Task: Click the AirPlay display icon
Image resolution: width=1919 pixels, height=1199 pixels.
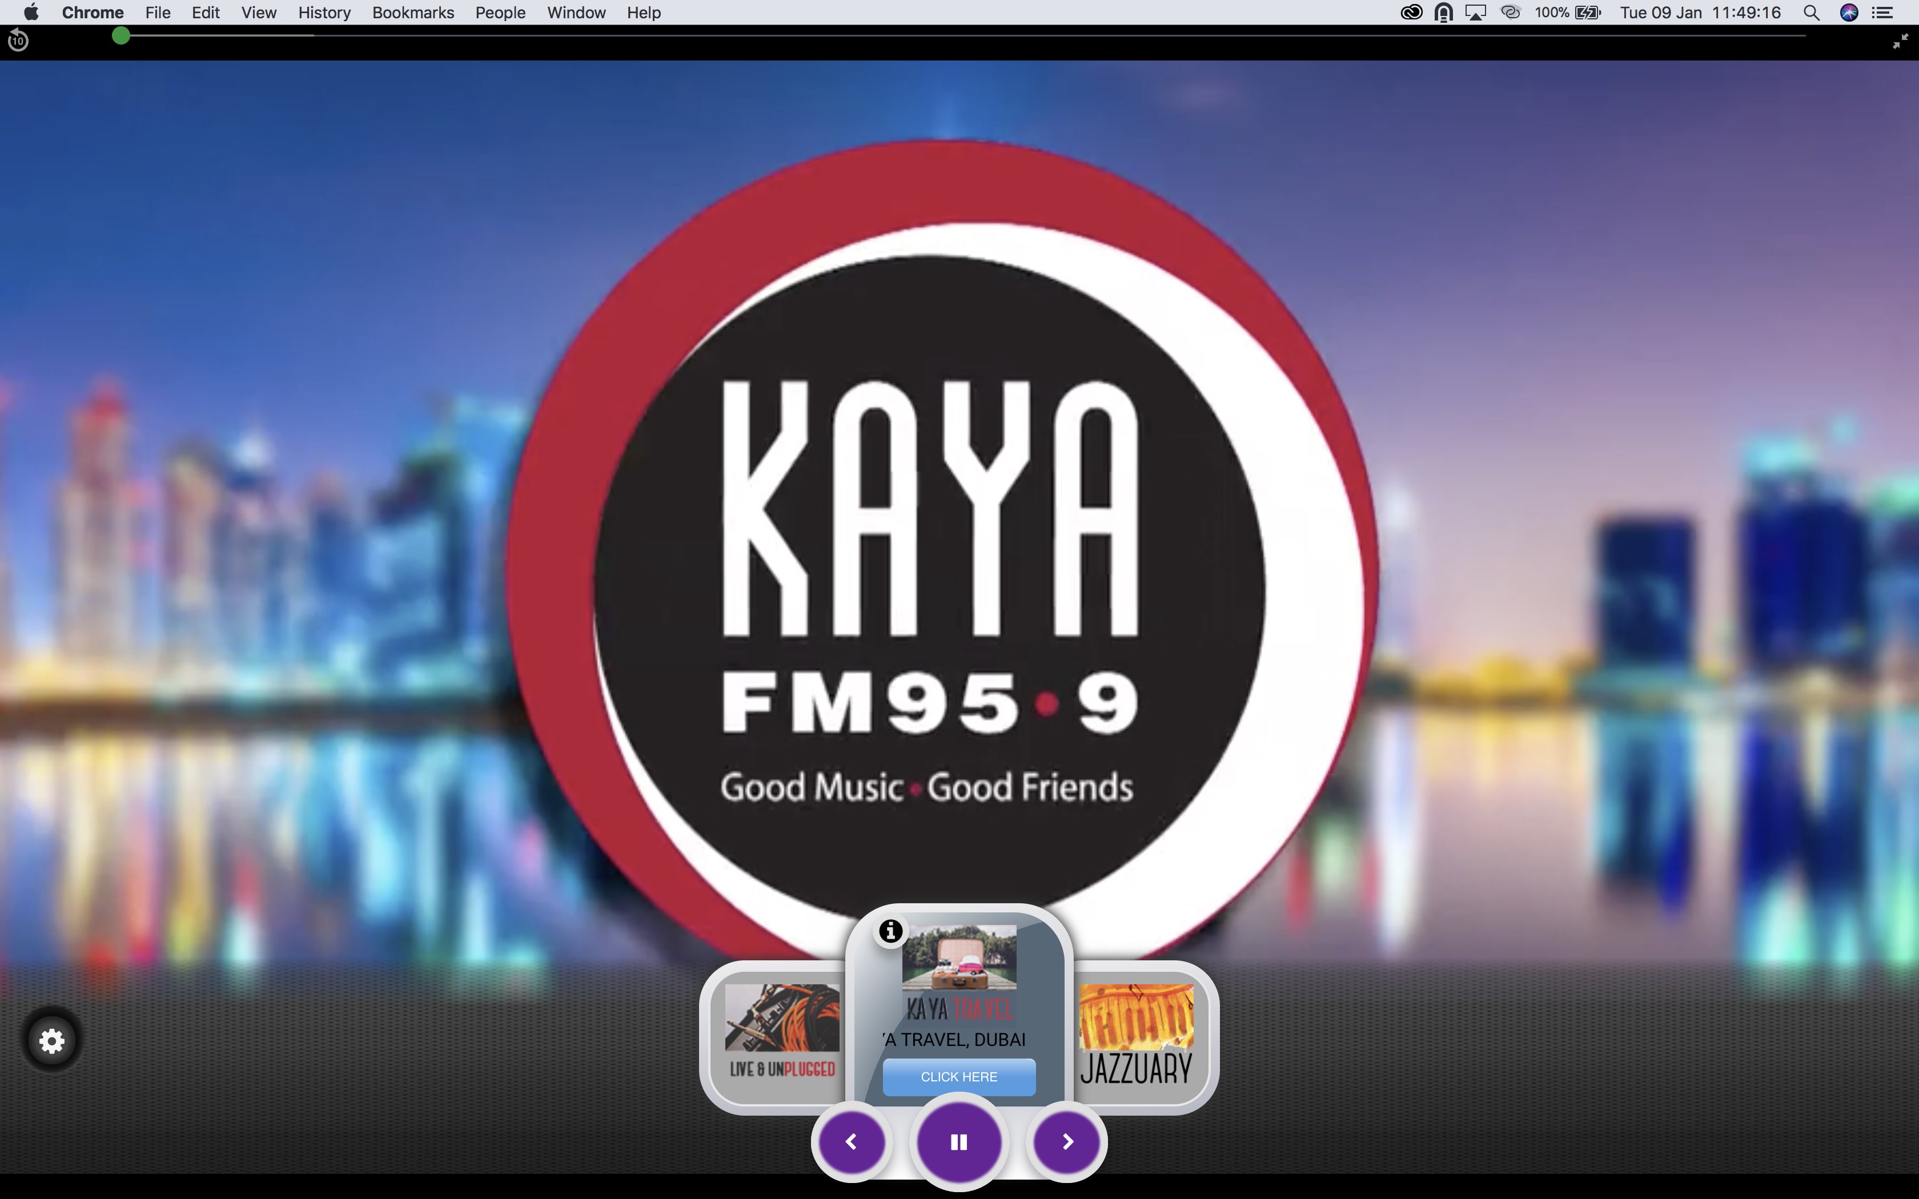Action: tap(1475, 13)
